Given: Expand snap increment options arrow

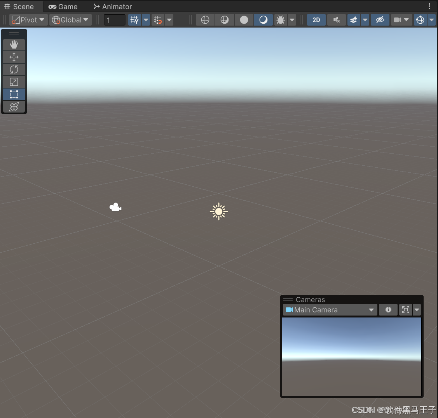Looking at the screenshot, I should tap(169, 20).
